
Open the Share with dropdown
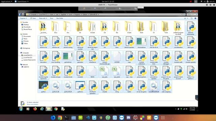43,18
